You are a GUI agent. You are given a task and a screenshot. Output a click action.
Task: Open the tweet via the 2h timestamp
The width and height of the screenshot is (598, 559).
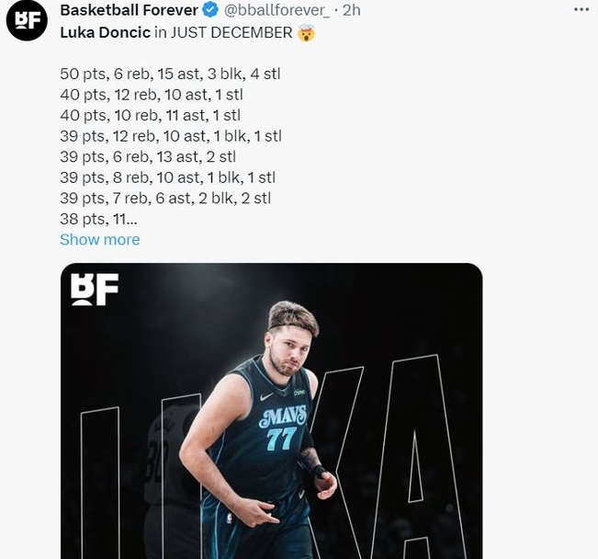point(351,11)
